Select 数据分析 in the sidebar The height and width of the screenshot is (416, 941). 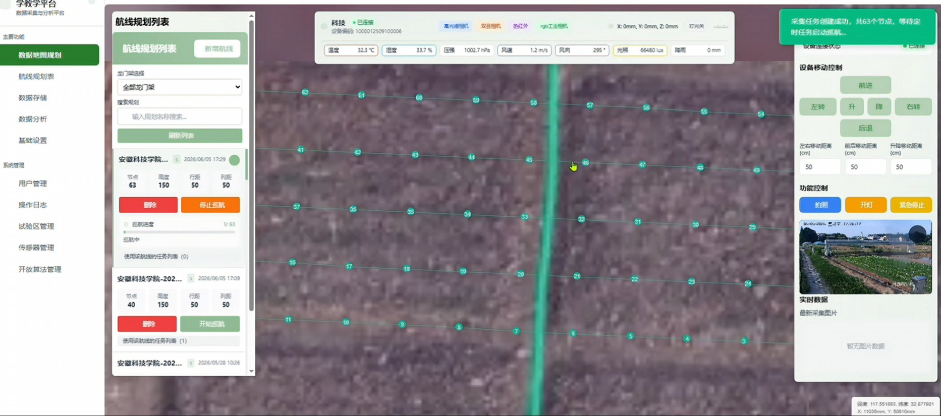pyautogui.click(x=33, y=119)
